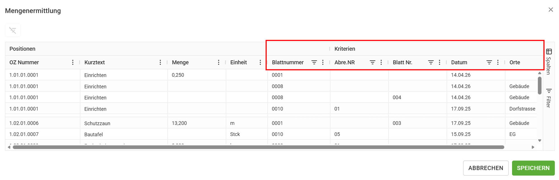Click OZ number 1.02.01.0006

(24, 123)
